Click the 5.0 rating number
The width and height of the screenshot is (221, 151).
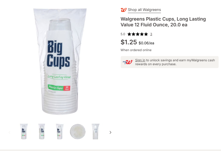(x=123, y=34)
